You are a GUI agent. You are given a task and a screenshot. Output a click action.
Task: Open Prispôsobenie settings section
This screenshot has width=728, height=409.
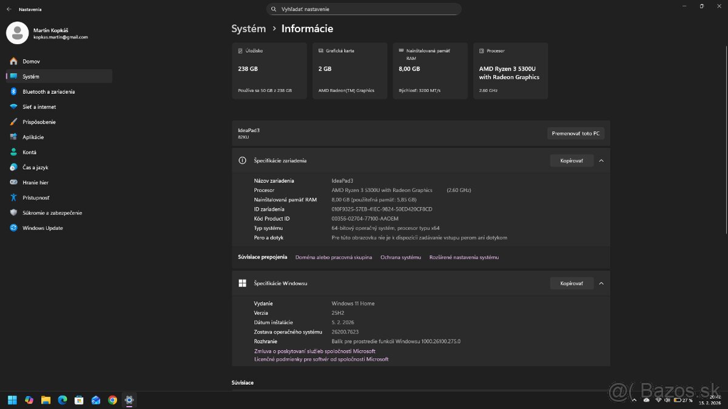39,122
